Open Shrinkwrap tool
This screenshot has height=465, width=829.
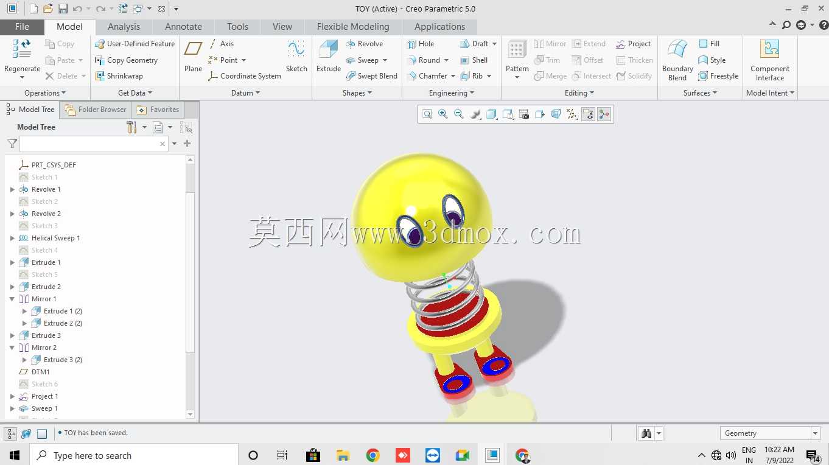tap(119, 76)
